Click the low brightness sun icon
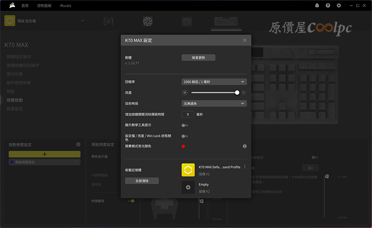The image size is (372, 228). (x=185, y=93)
